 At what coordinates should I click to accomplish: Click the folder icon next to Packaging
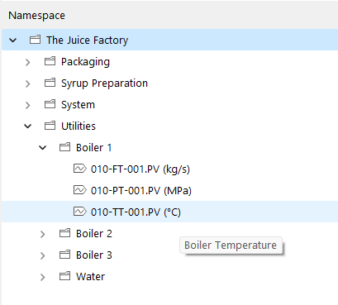[50, 61]
